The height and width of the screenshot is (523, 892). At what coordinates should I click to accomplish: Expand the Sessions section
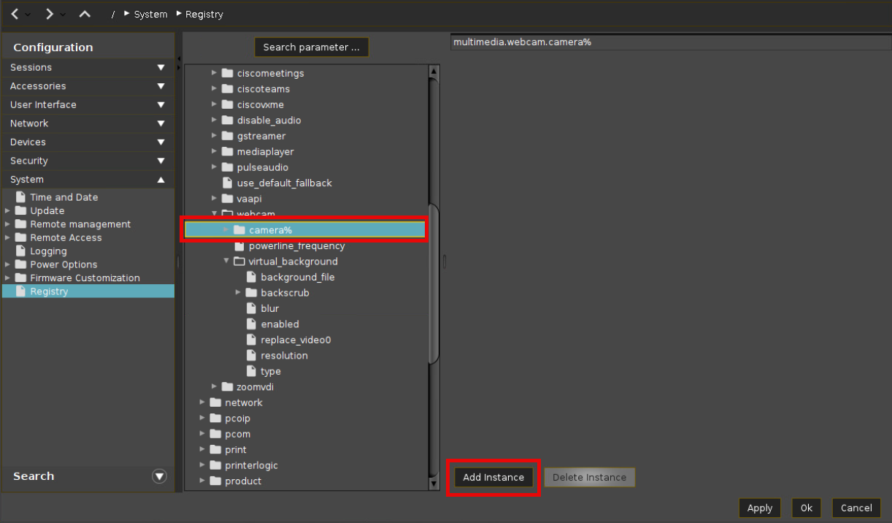(161, 68)
